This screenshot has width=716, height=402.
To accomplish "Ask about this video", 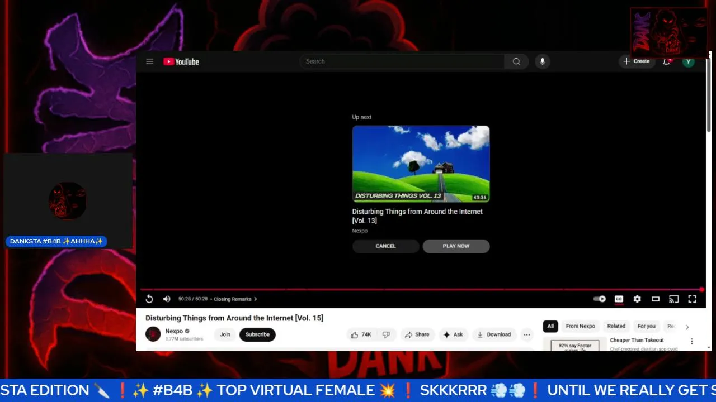I will click(453, 334).
